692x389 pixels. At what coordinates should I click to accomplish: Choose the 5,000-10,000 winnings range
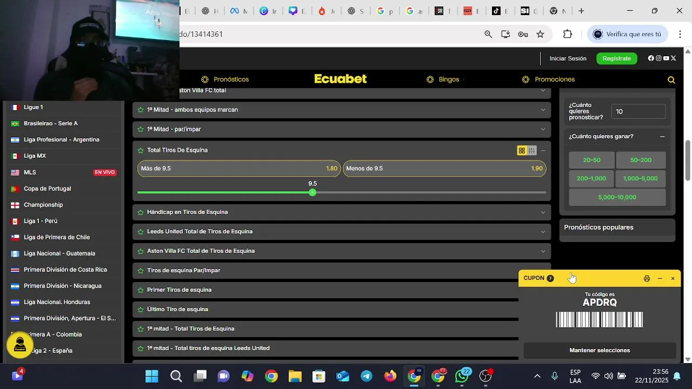point(617,197)
